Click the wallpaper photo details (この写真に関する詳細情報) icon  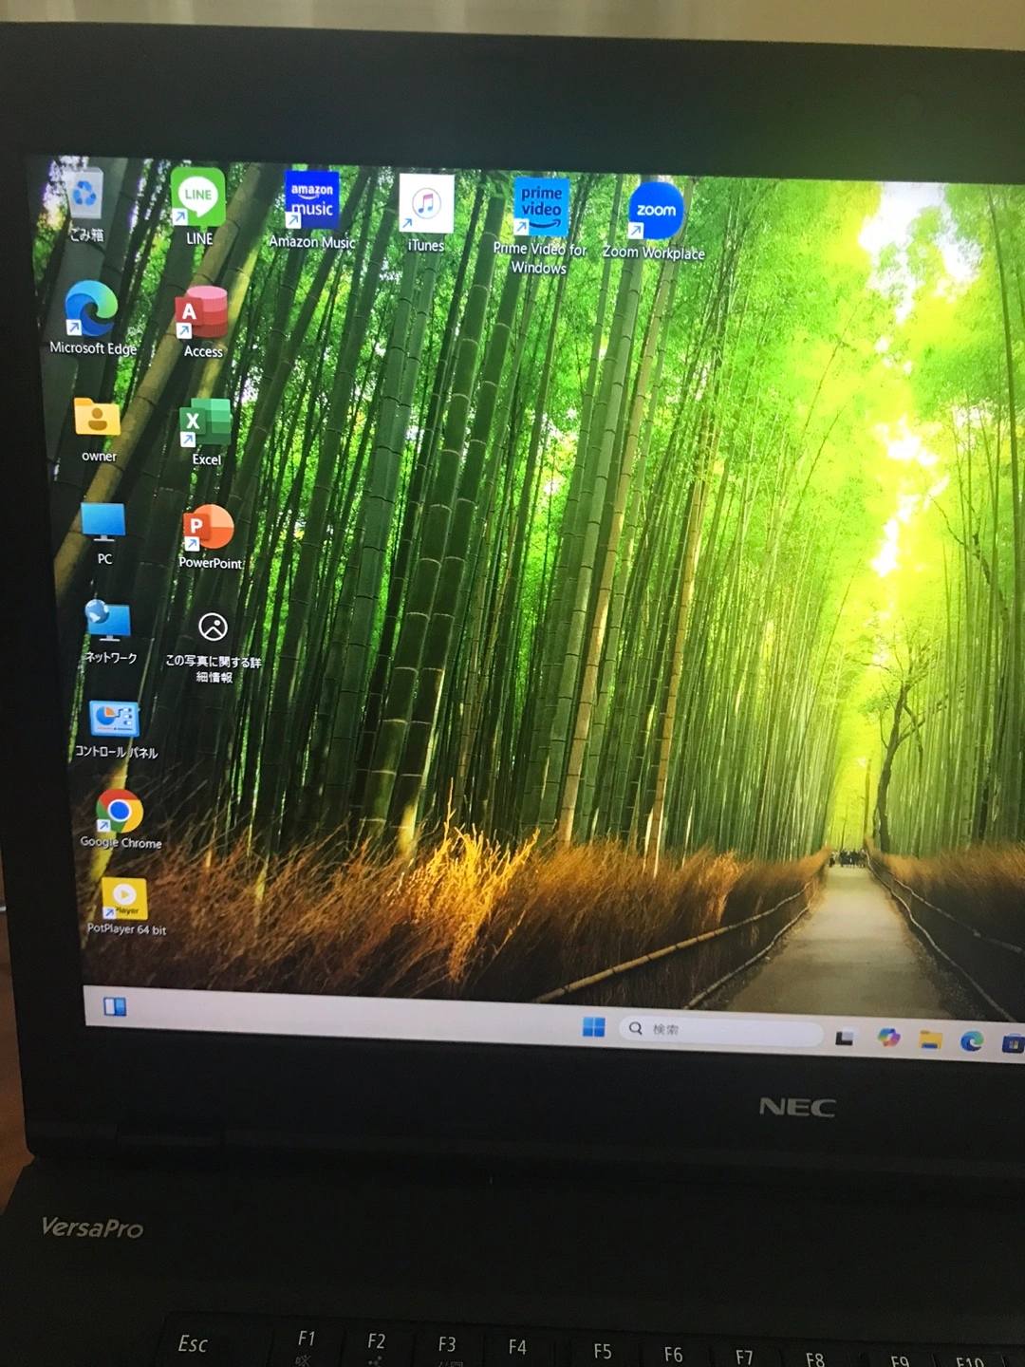coord(213,627)
